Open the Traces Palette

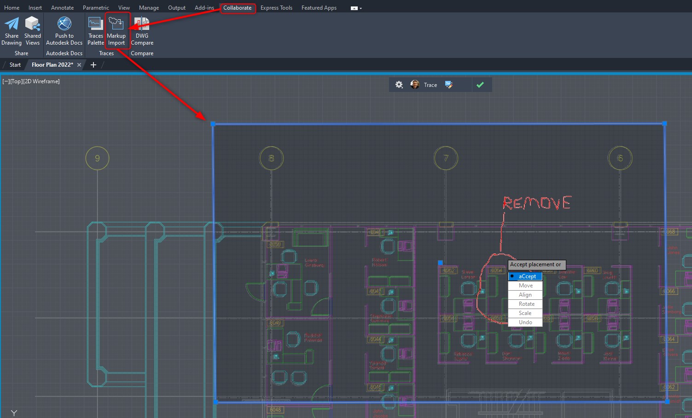pos(95,31)
